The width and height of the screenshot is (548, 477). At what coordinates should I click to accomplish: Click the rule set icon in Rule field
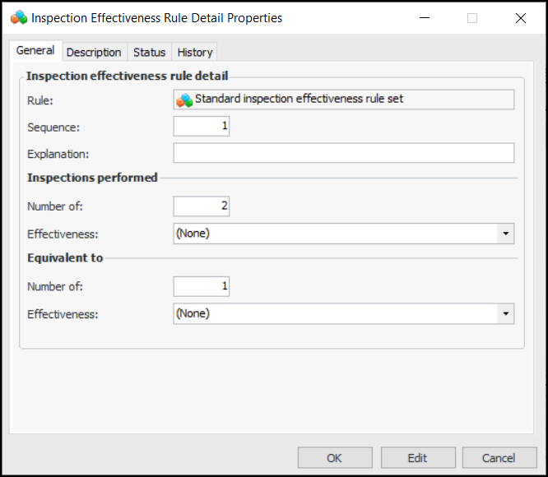click(184, 100)
